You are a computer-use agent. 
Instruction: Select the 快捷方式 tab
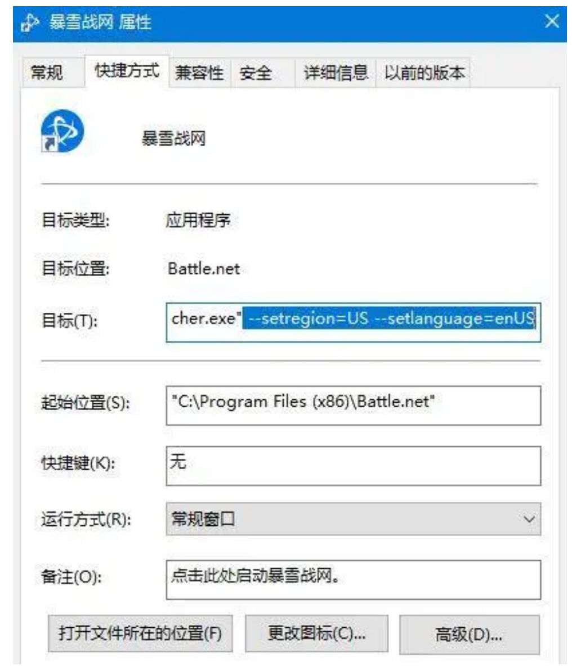(127, 70)
